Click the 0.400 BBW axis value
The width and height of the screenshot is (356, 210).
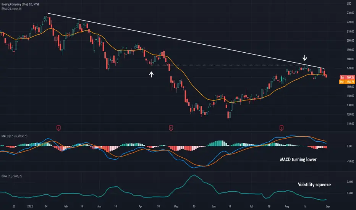pos(350,182)
